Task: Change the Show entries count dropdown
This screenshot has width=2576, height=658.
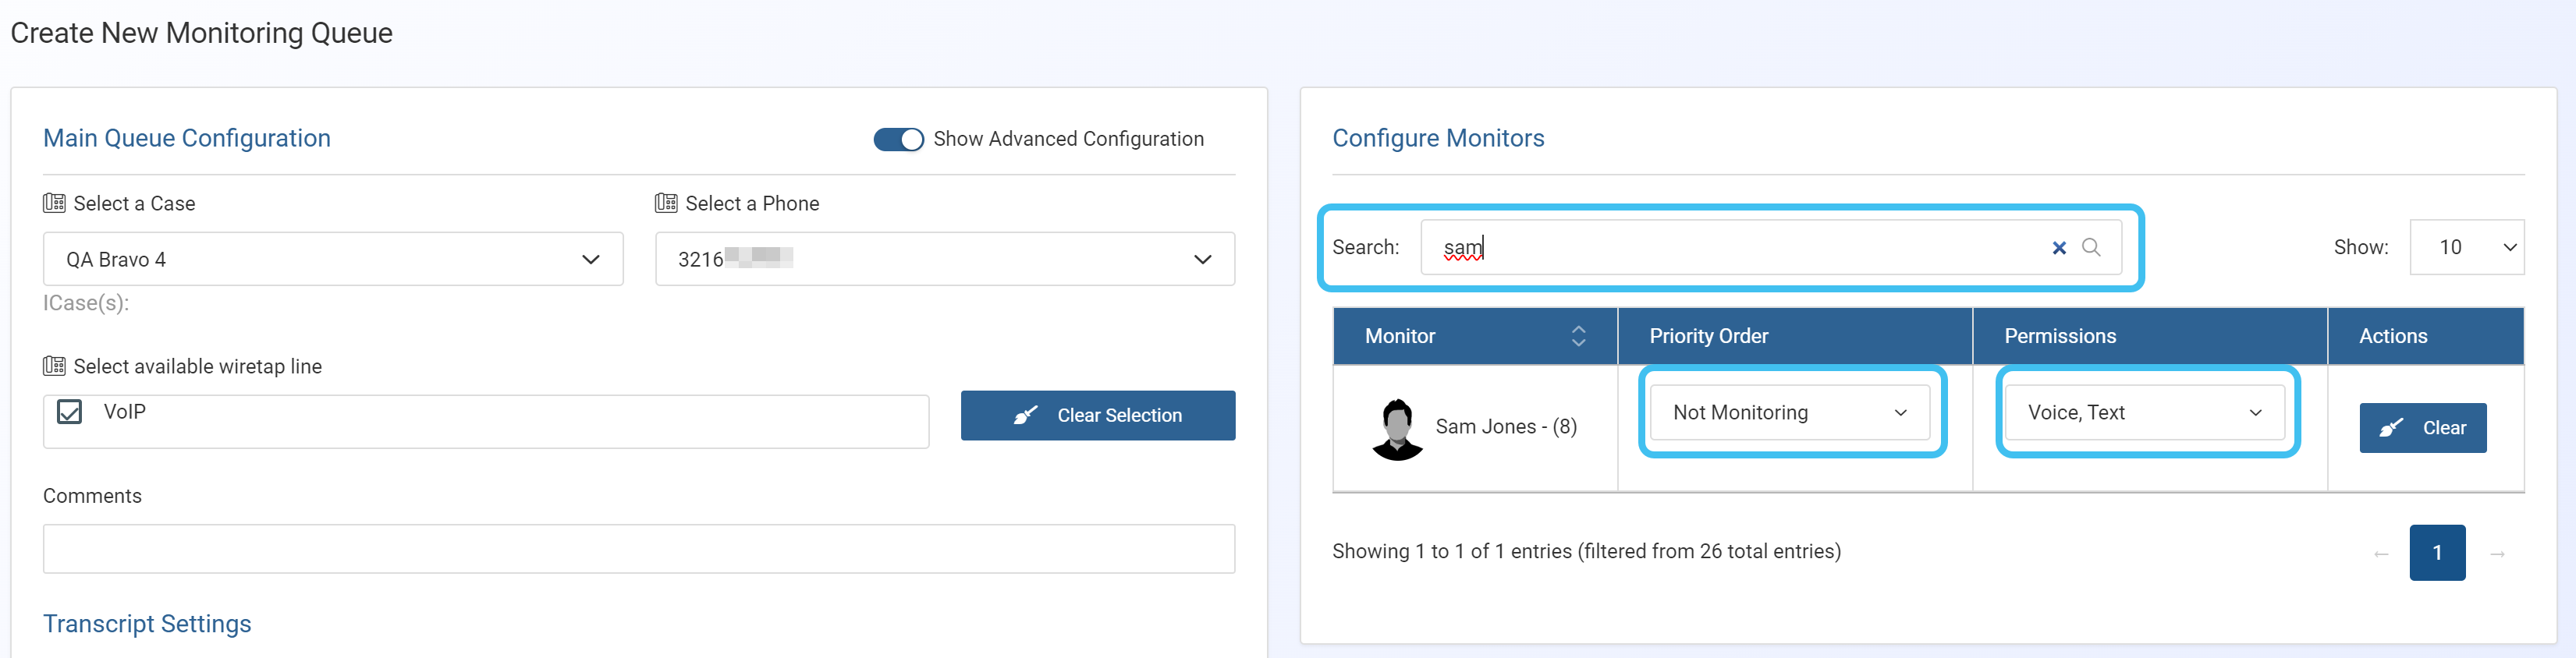Action: click(x=2466, y=247)
